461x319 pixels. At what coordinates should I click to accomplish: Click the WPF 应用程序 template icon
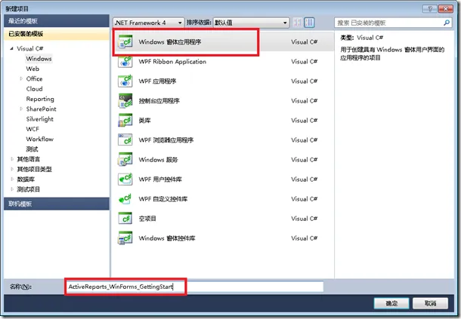point(125,81)
